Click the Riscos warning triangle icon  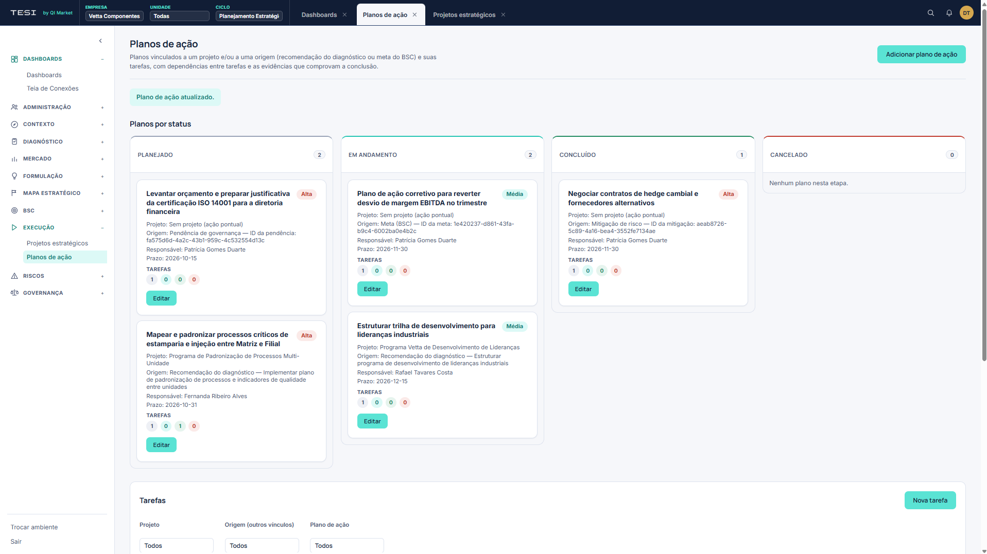pyautogui.click(x=14, y=276)
